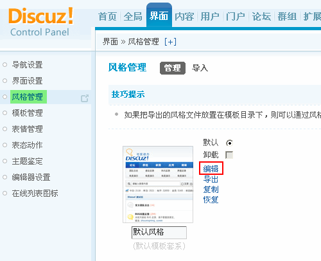The height and width of the screenshot is (261, 321).
Task: Select the 管理 tab
Action: [173, 68]
